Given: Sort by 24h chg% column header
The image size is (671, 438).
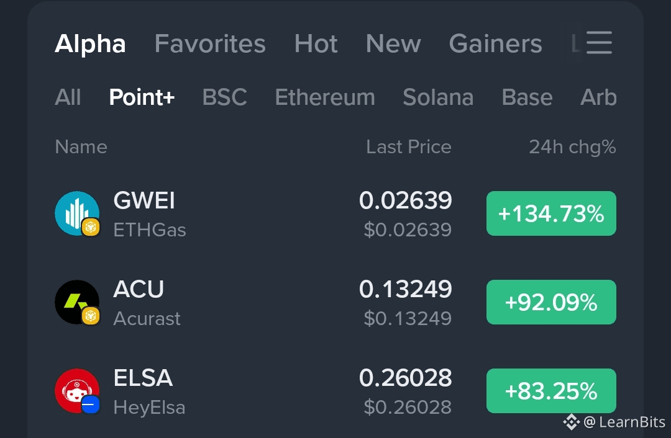Looking at the screenshot, I should click(x=572, y=147).
